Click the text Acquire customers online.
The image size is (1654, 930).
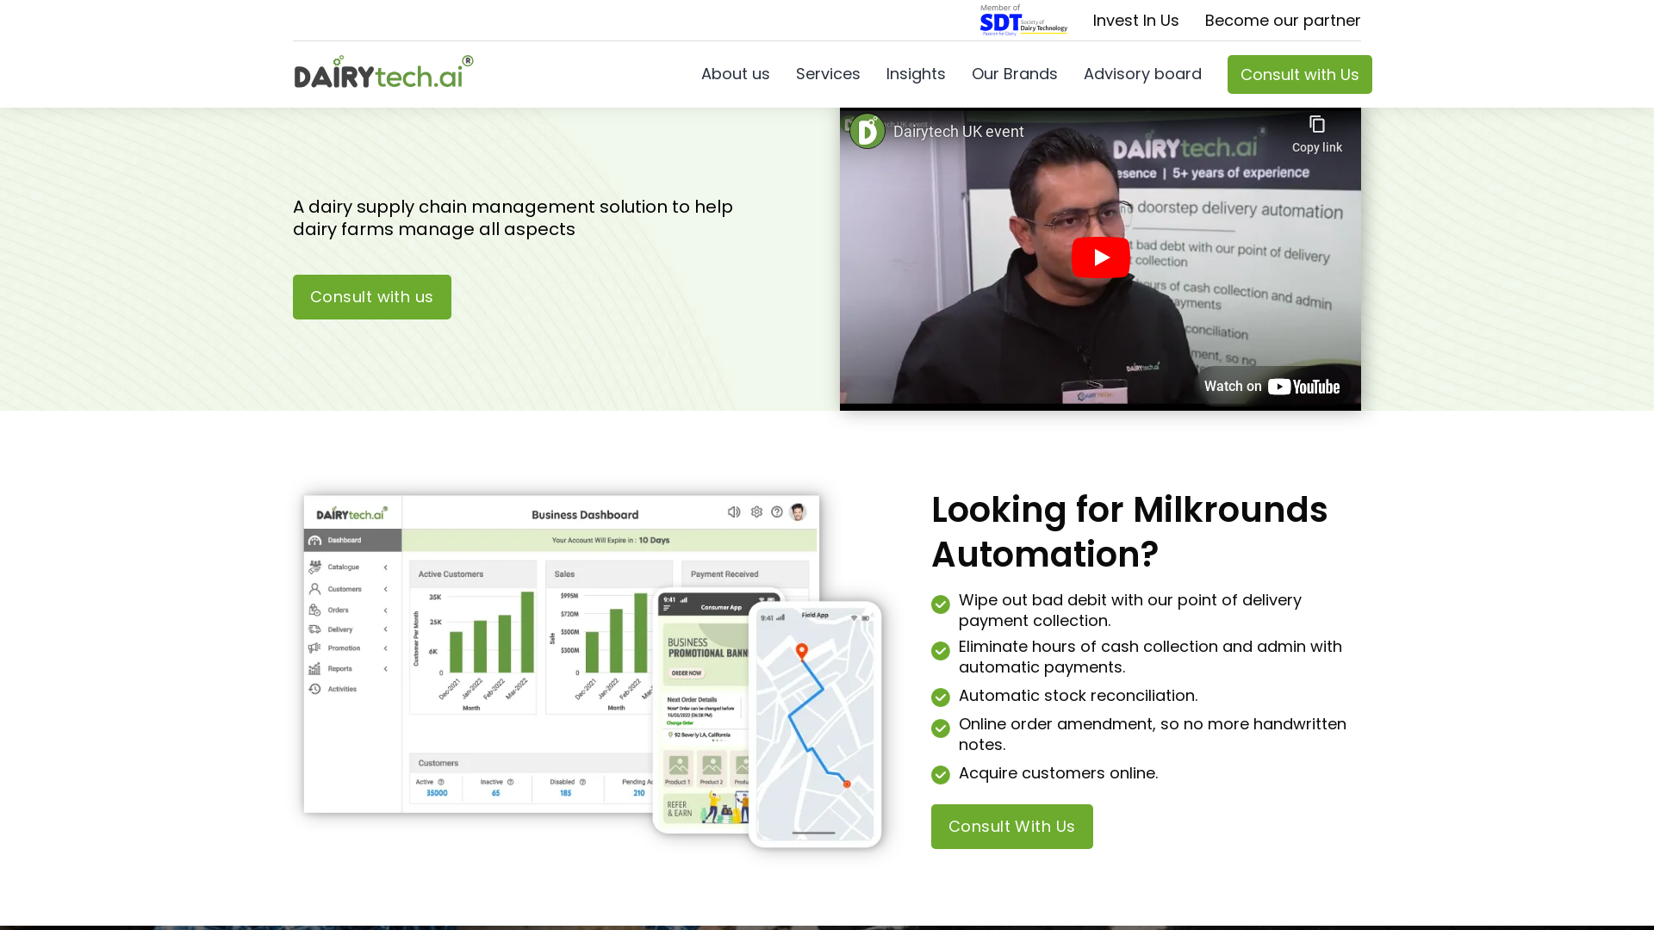[x=1058, y=773]
